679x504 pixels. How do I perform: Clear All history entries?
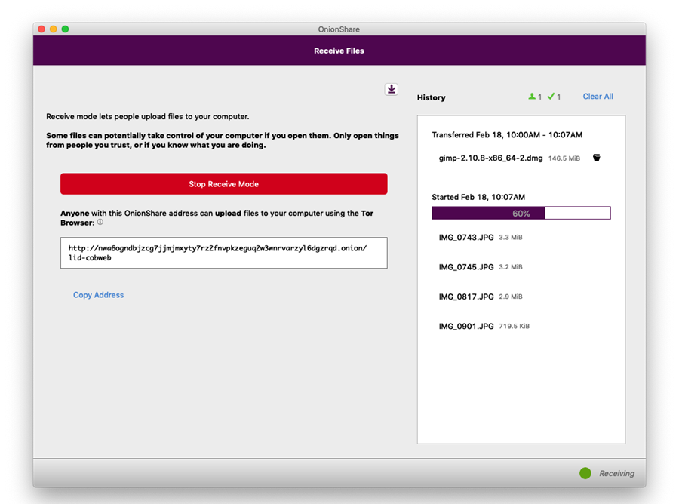click(x=598, y=97)
